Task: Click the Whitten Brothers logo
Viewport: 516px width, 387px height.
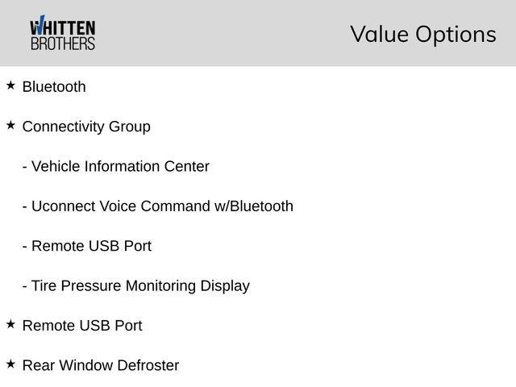Action: (63, 32)
